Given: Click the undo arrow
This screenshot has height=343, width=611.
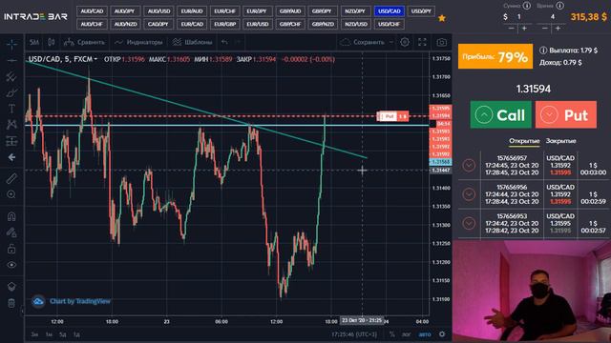Looking at the screenshot, I should [224, 42].
